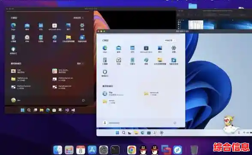Open Trash in the macOS Dock

[x=194, y=150]
